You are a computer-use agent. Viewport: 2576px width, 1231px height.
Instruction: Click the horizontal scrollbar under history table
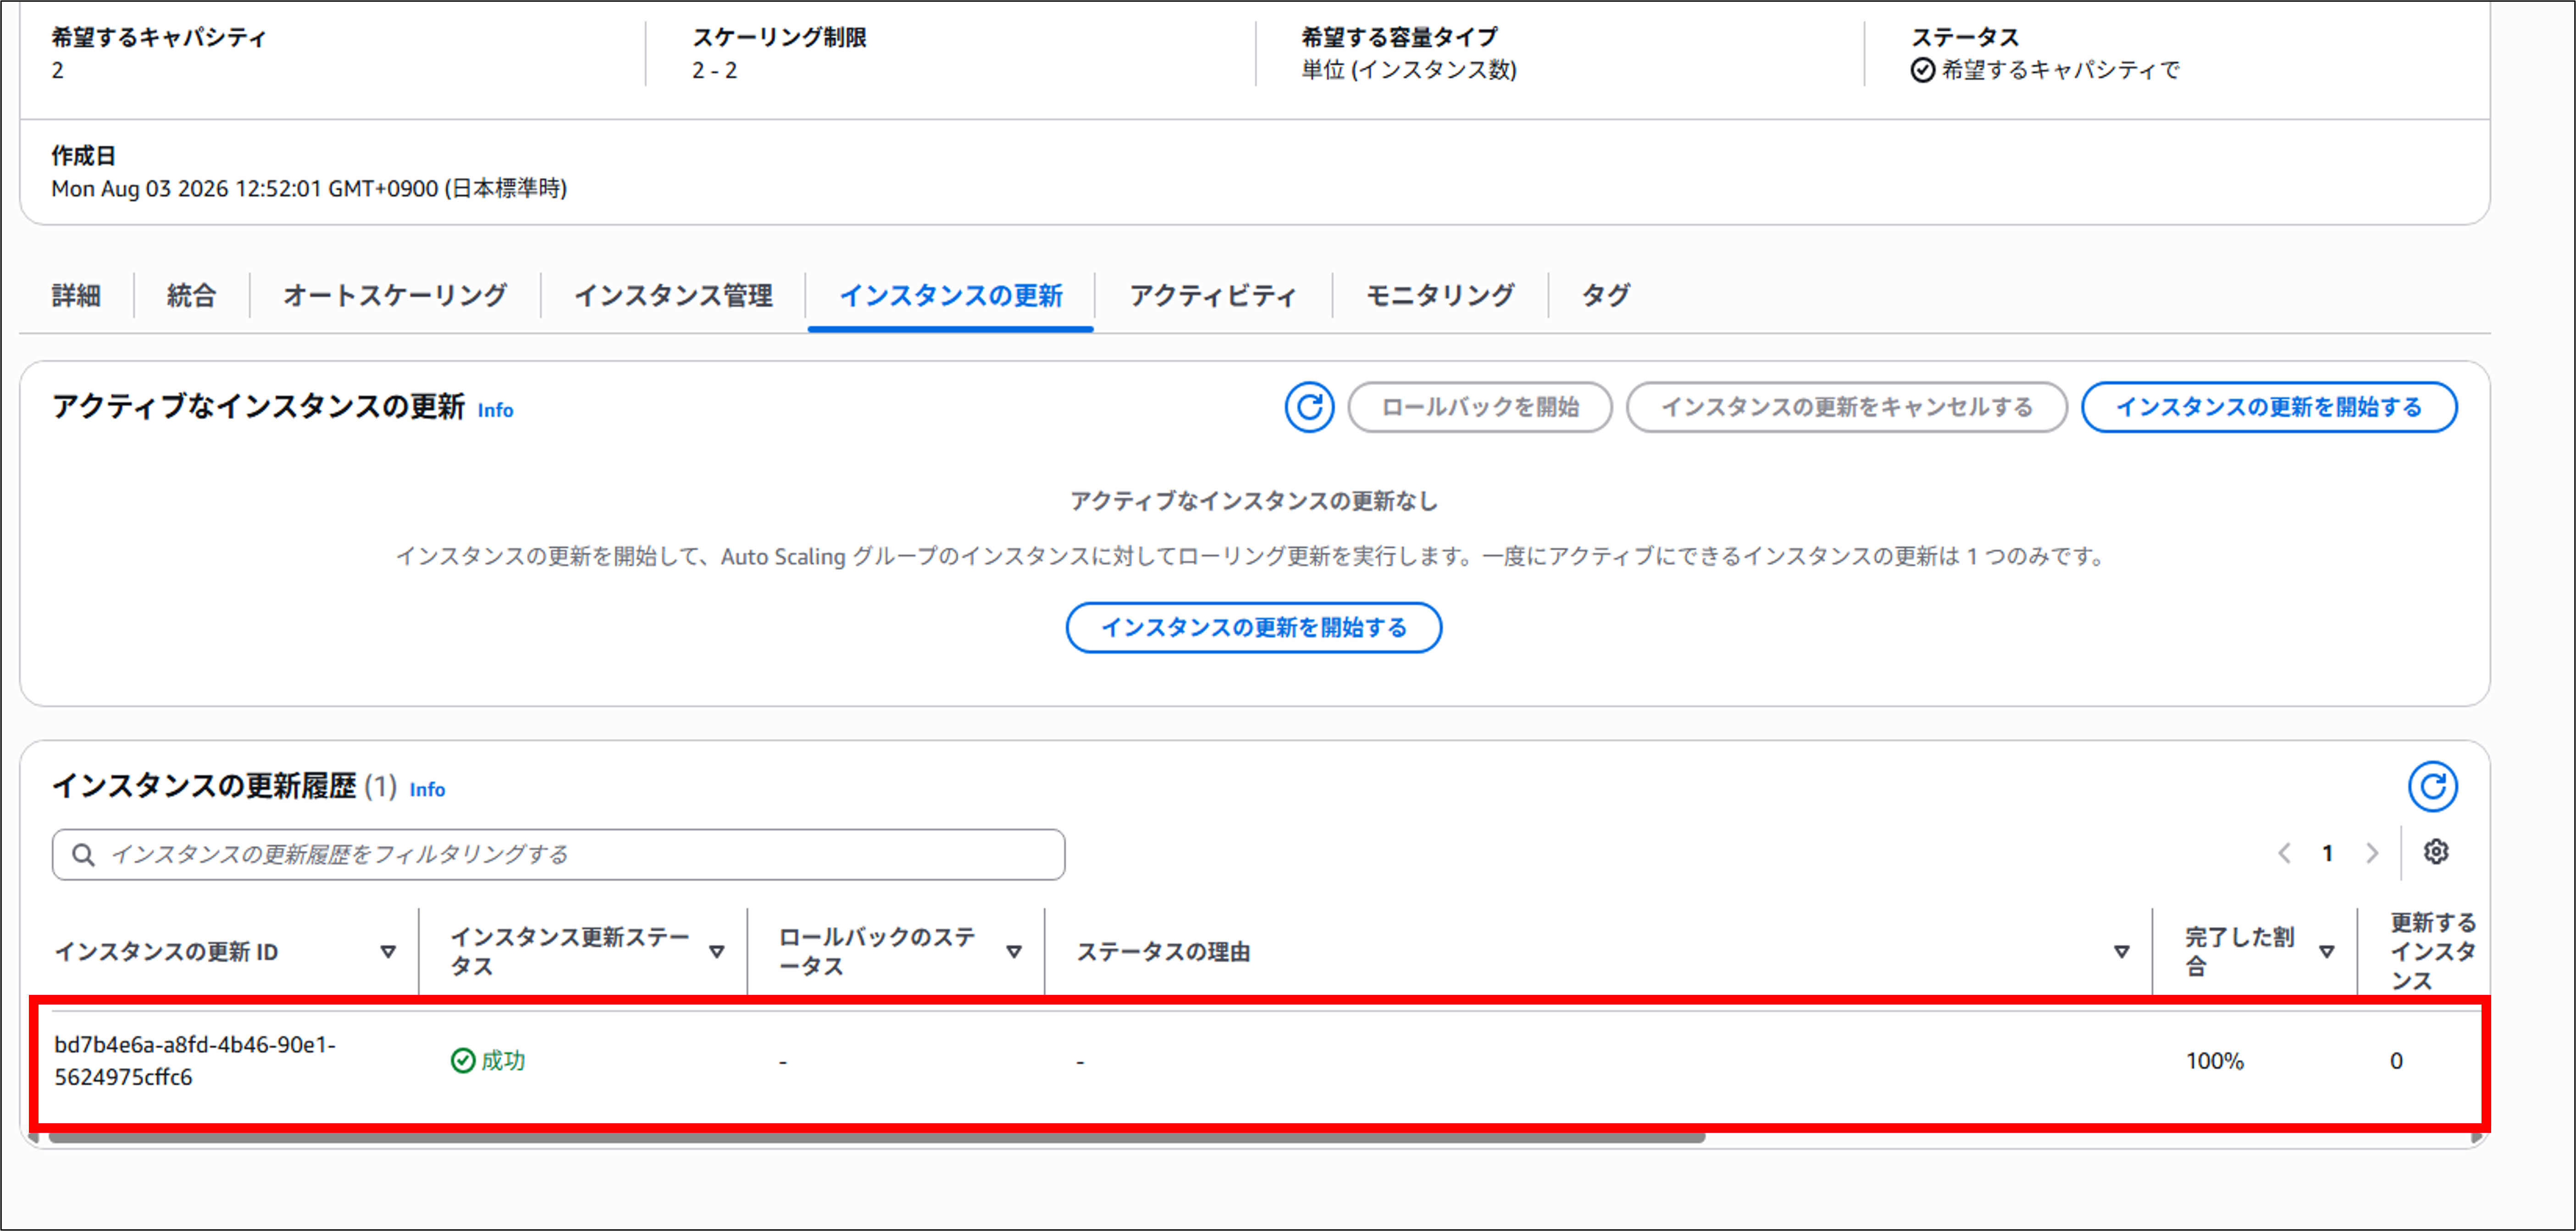coord(876,1138)
